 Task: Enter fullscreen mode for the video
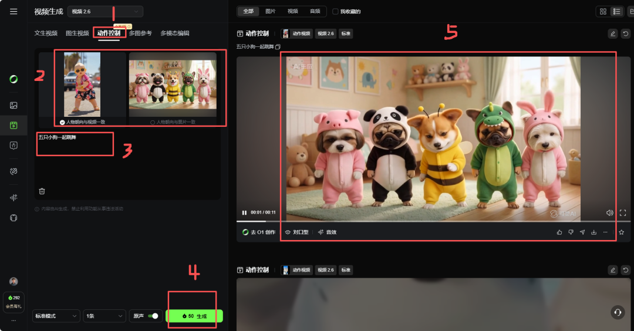pos(623,212)
